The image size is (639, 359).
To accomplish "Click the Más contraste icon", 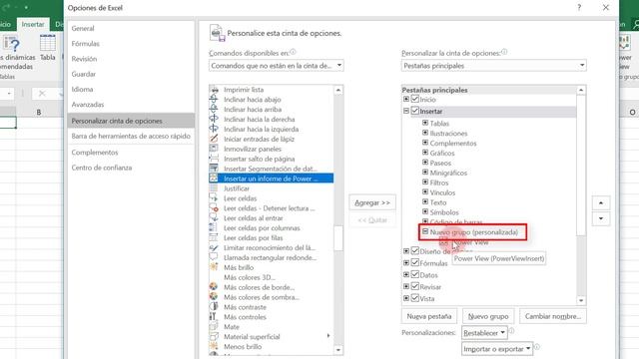I will (x=214, y=307).
